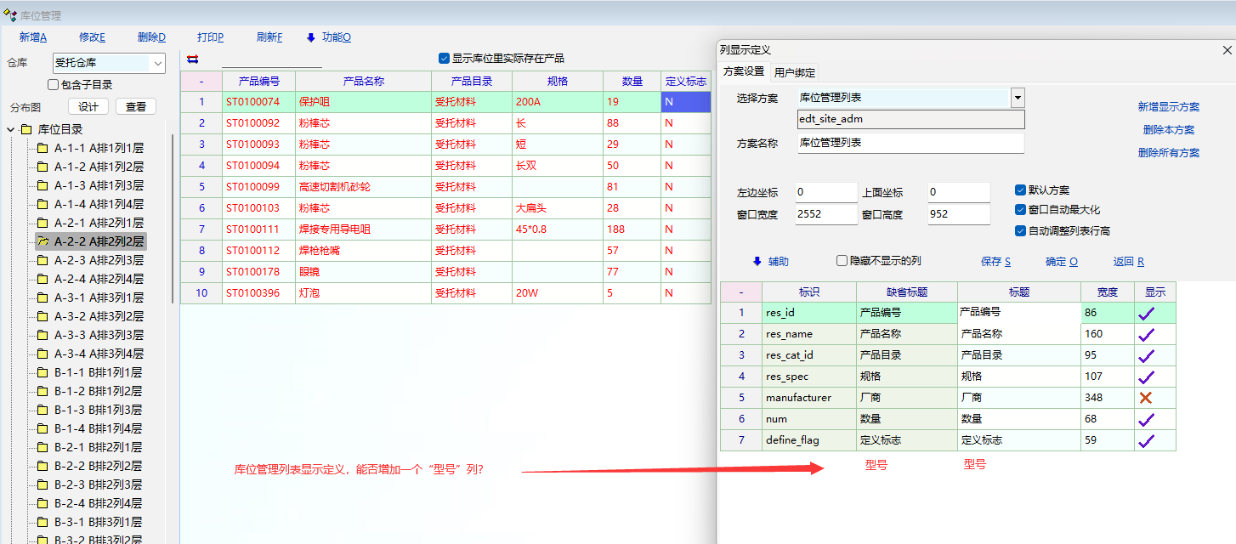Click the 库位目录 root folder icon
Image resolution: width=1236 pixels, height=544 pixels.
coord(26,129)
